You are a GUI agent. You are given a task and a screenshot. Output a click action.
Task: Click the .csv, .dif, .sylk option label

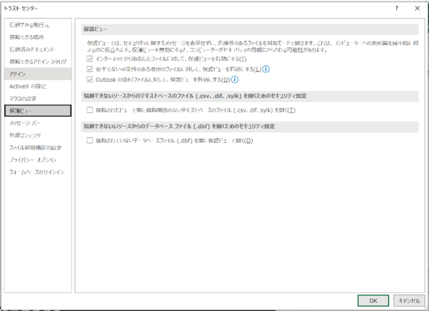click(195, 110)
